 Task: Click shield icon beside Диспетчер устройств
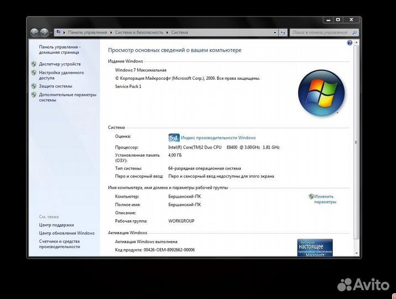(34, 64)
